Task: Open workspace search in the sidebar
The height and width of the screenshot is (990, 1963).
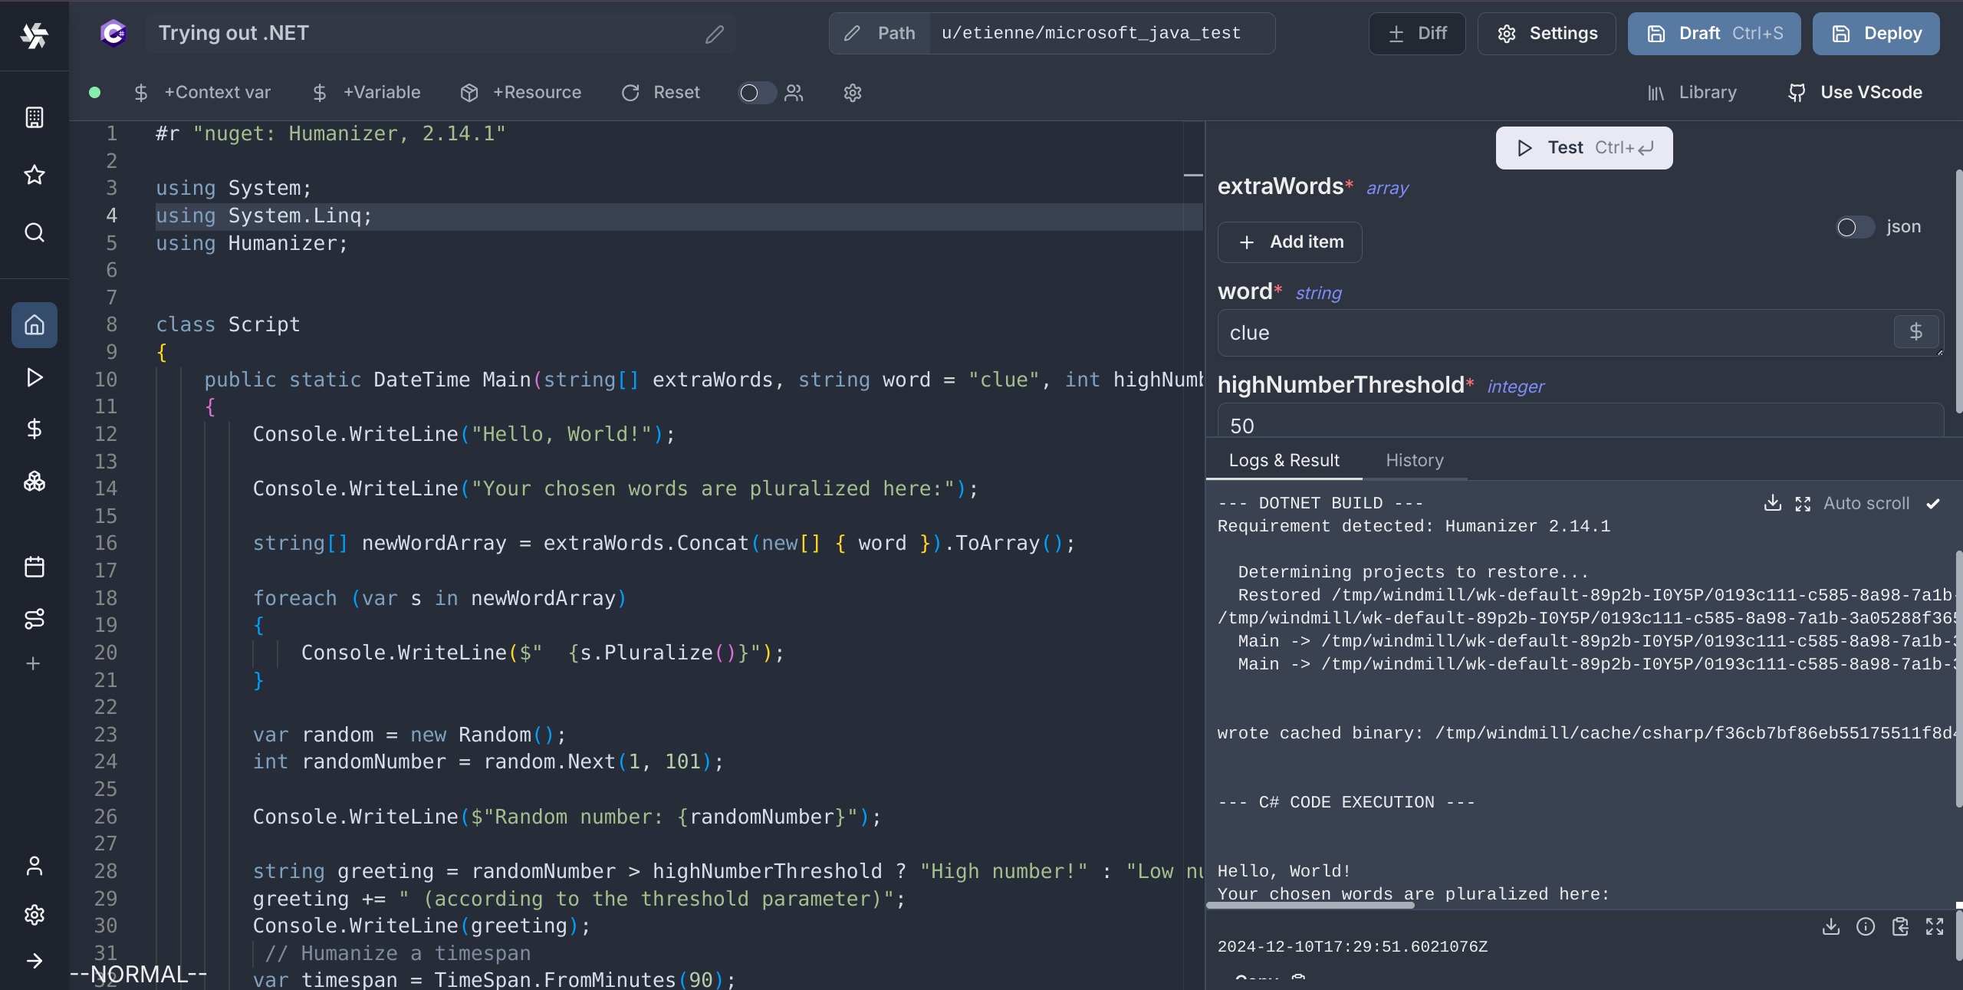Action: click(x=35, y=232)
